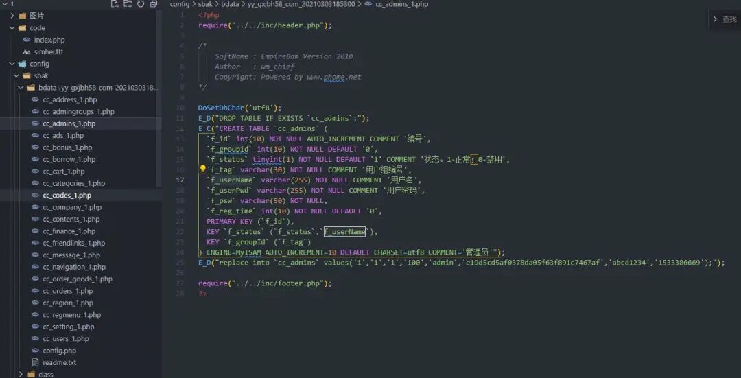
Task: Click the cc_admins_1.php breadcrumb item
Action: (401, 4)
